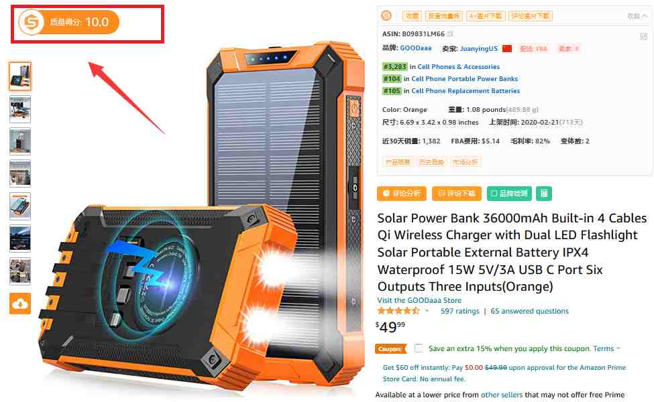
Task: Open the 597 ratings link
Action: click(x=459, y=311)
